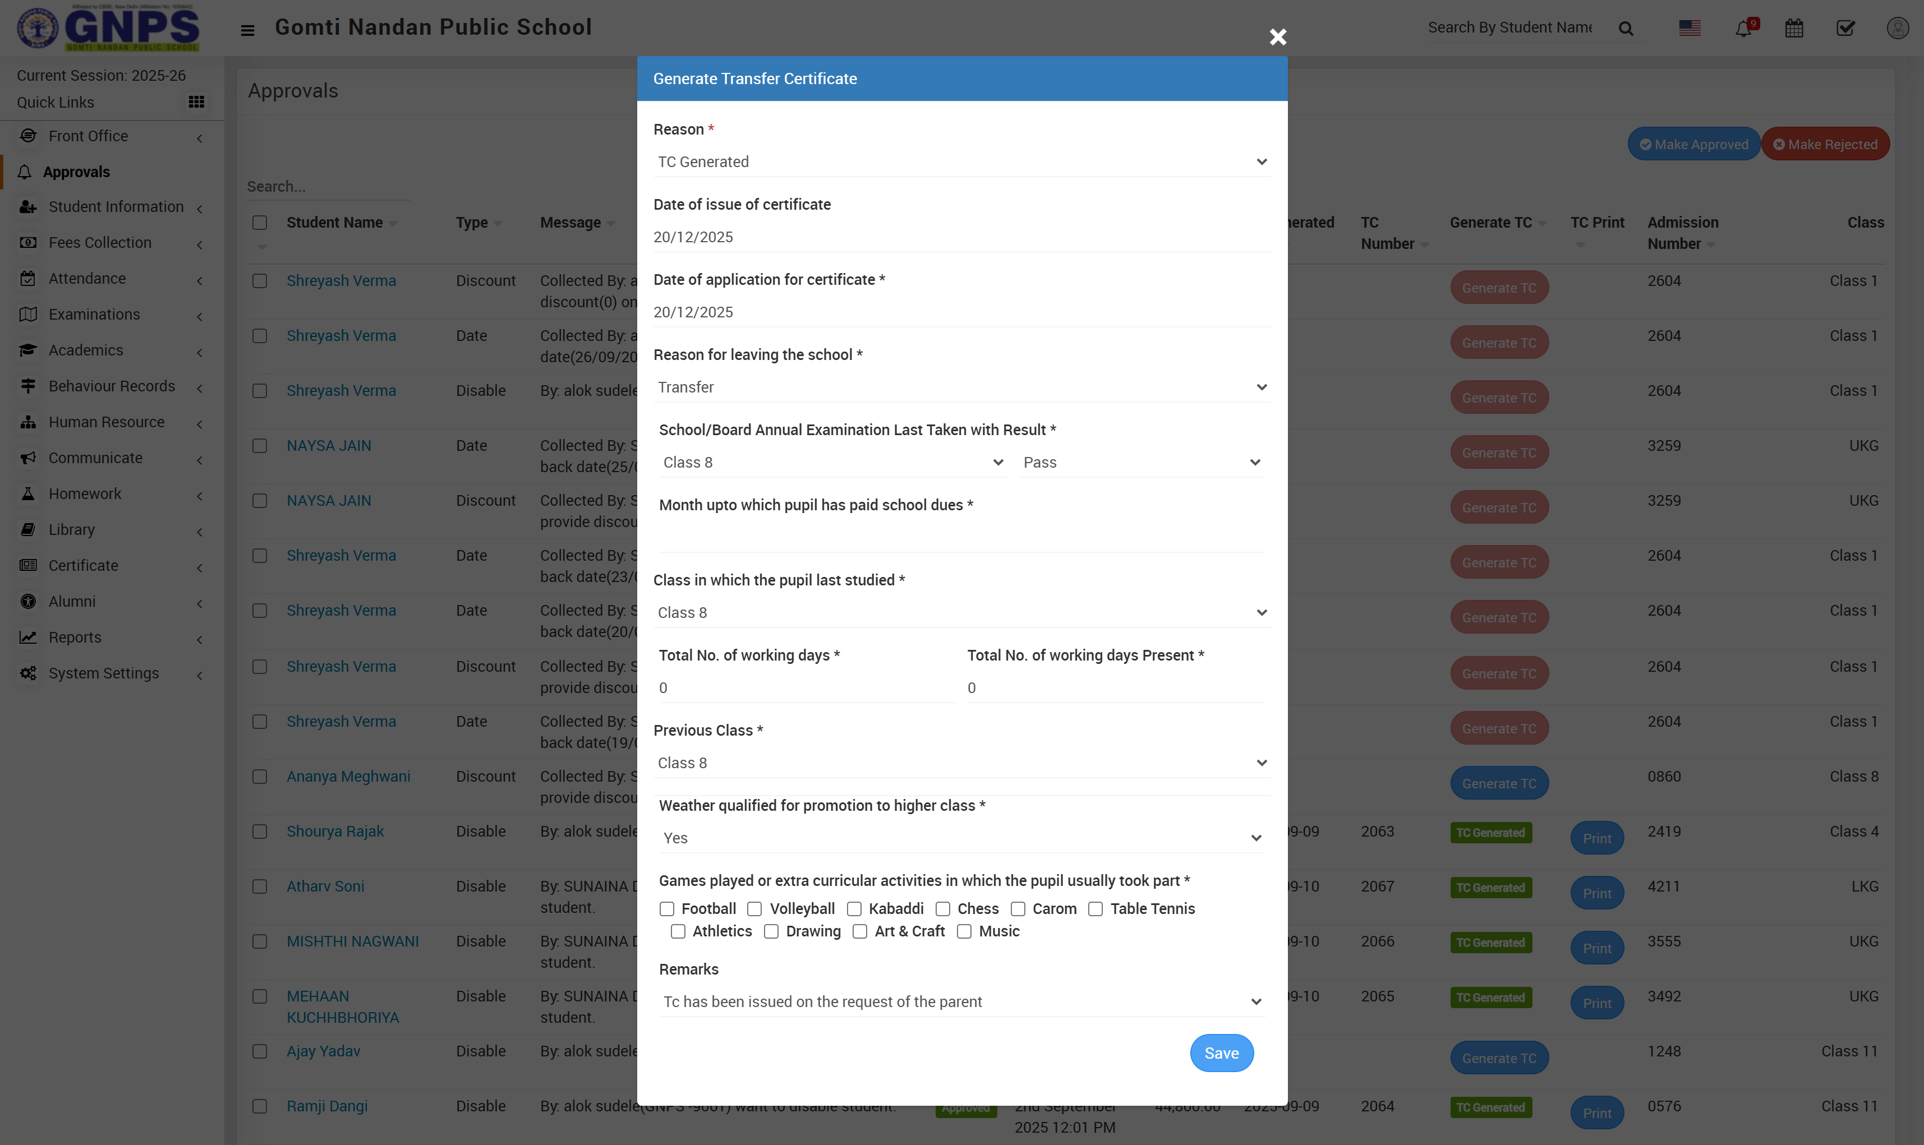Expand the Front Office sidebar chevron
Screen dimensions: 1924x1145
click(200, 138)
